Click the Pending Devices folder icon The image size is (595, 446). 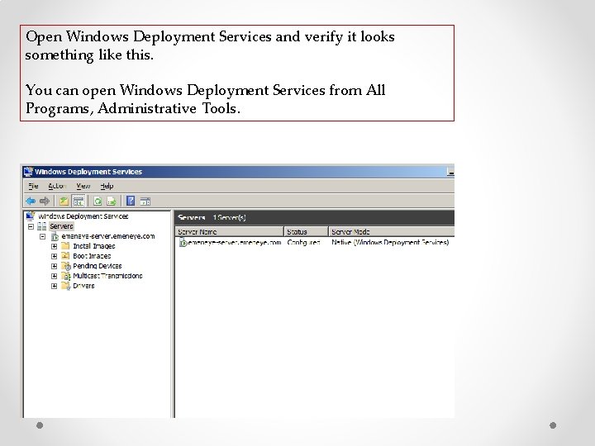66,266
